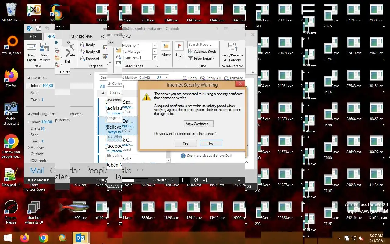Select the forkie attractant desktop icon

(11, 114)
